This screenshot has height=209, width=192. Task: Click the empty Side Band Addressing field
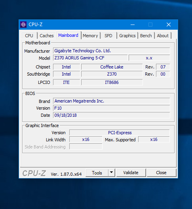tap(86, 146)
